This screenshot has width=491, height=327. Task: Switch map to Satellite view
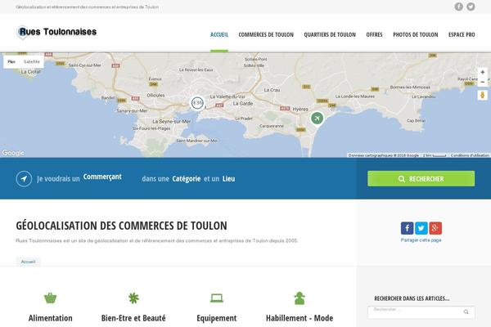[32, 62]
